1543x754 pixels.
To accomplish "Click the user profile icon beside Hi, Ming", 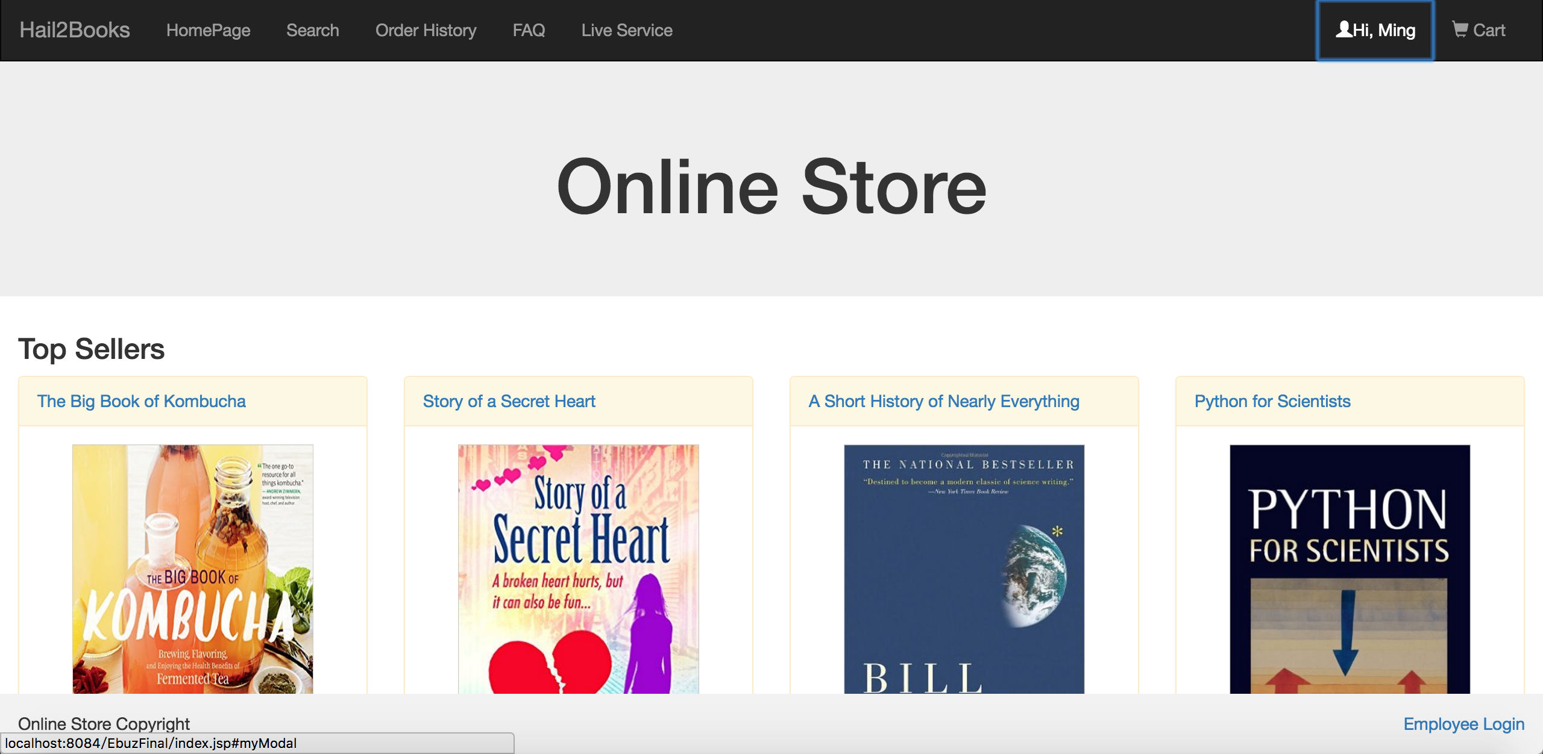I will point(1343,29).
